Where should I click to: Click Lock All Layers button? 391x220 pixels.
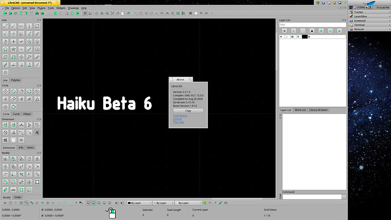[312, 31]
